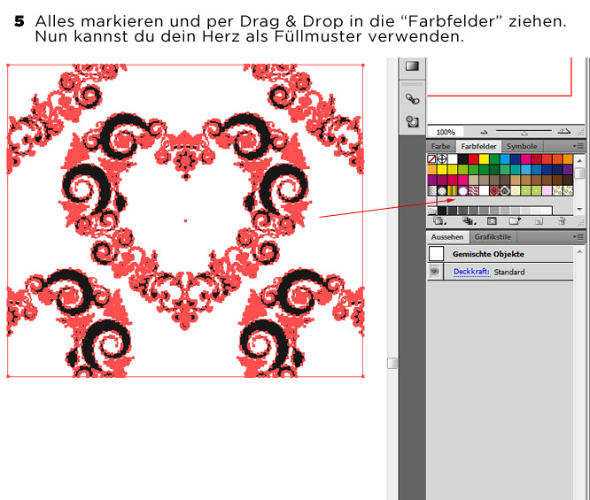Click the Gradient panel icon in dock
590x500 pixels.
412,66
